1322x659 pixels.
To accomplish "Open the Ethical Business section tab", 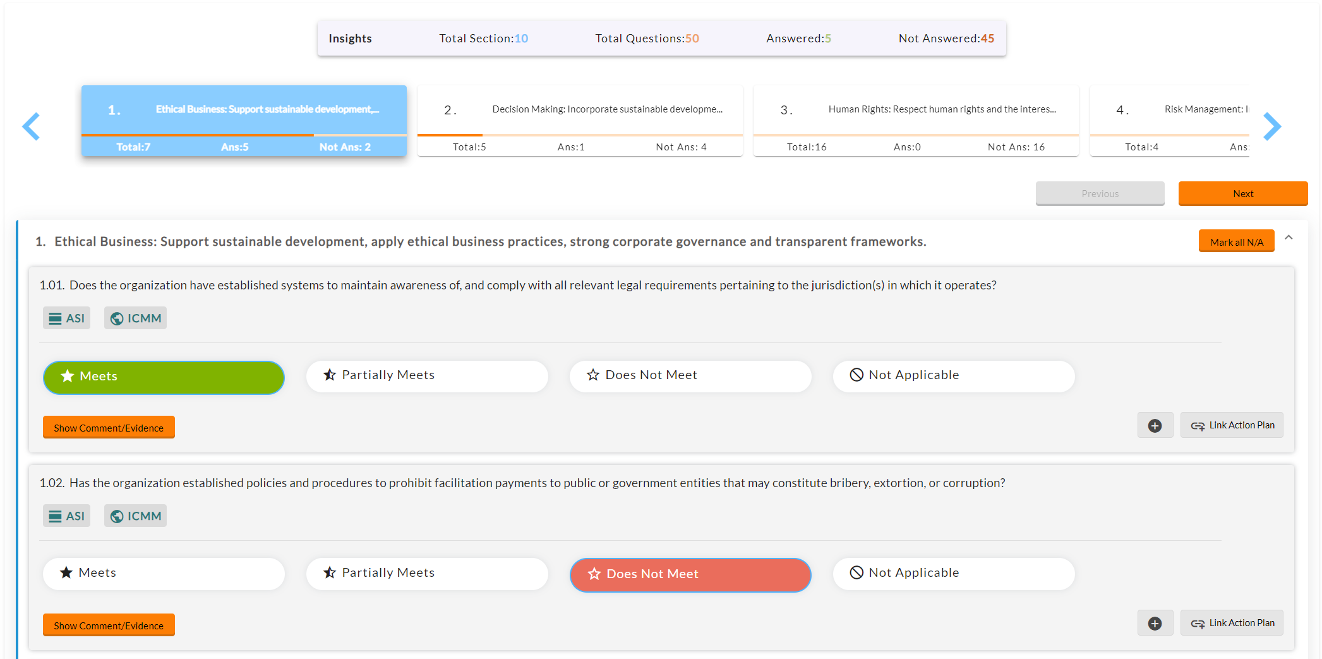I will 244,121.
